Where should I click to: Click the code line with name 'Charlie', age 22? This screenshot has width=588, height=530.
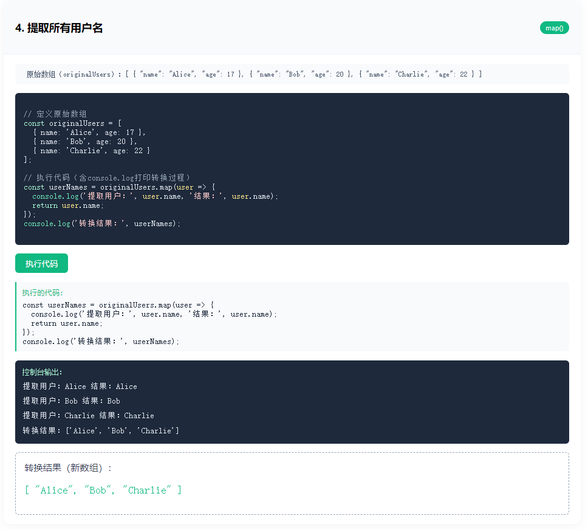pyautogui.click(x=91, y=150)
